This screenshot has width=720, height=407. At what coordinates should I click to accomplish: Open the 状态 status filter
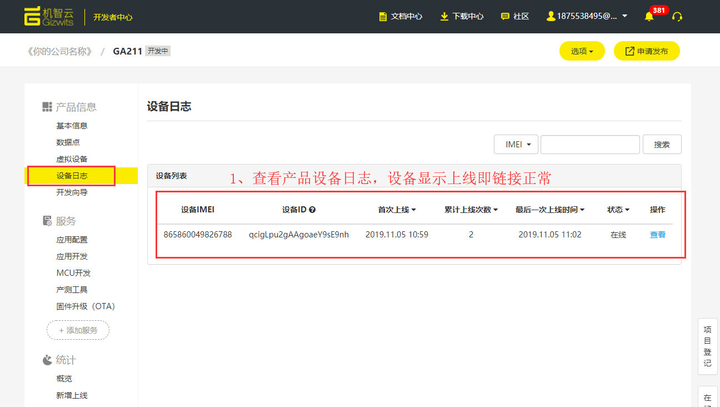tap(618, 210)
